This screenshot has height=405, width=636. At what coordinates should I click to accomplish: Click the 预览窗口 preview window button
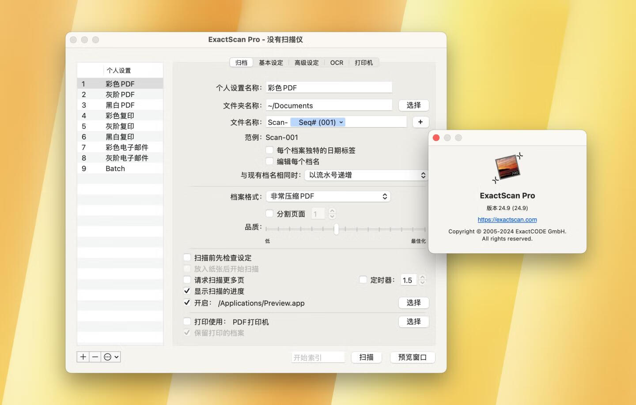413,357
